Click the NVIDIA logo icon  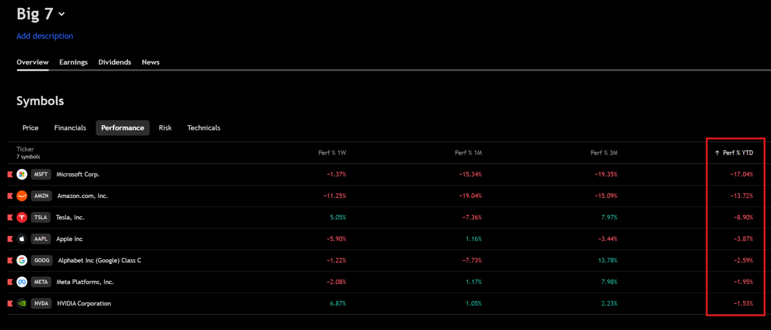pyautogui.click(x=22, y=304)
